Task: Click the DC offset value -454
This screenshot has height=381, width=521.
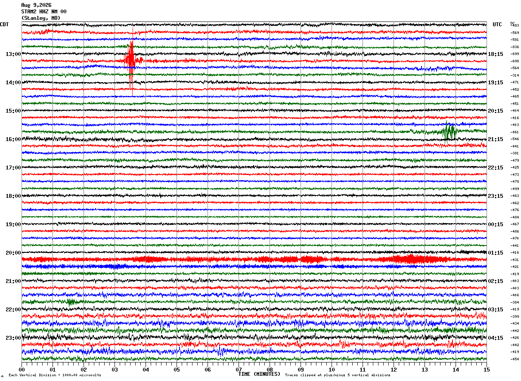Action: click(x=515, y=359)
